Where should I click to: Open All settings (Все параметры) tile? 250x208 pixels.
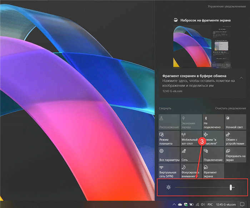tap(169, 155)
